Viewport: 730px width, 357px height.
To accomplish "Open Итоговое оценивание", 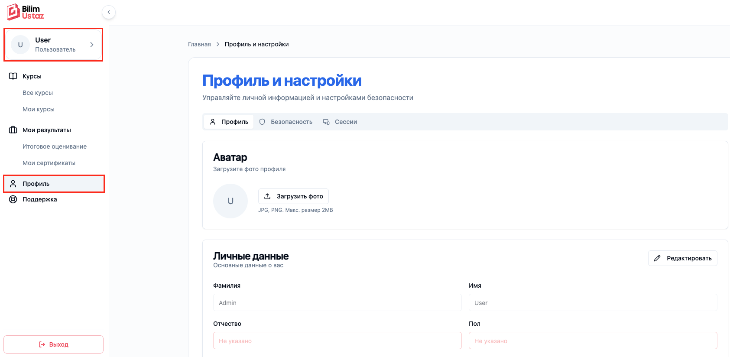I will pyautogui.click(x=55, y=146).
